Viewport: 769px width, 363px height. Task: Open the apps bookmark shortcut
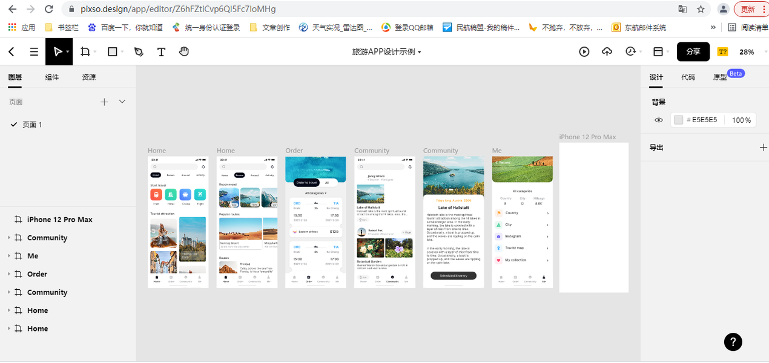pyautogui.click(x=21, y=27)
